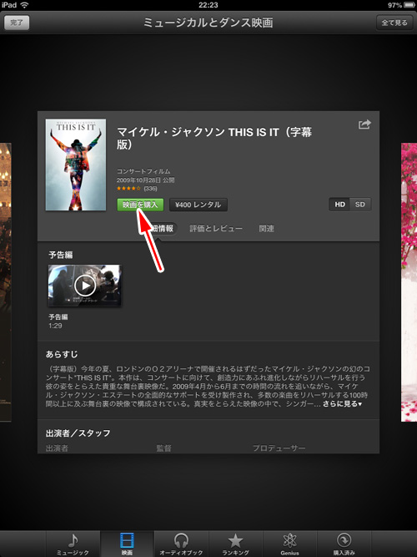Image resolution: width=417 pixels, height=557 pixels.
Task: Switch to 関連 tab
Action: 266,229
